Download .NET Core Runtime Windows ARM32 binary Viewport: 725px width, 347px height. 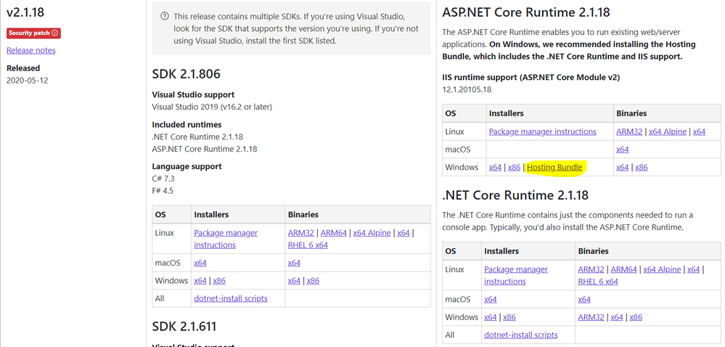tap(591, 317)
